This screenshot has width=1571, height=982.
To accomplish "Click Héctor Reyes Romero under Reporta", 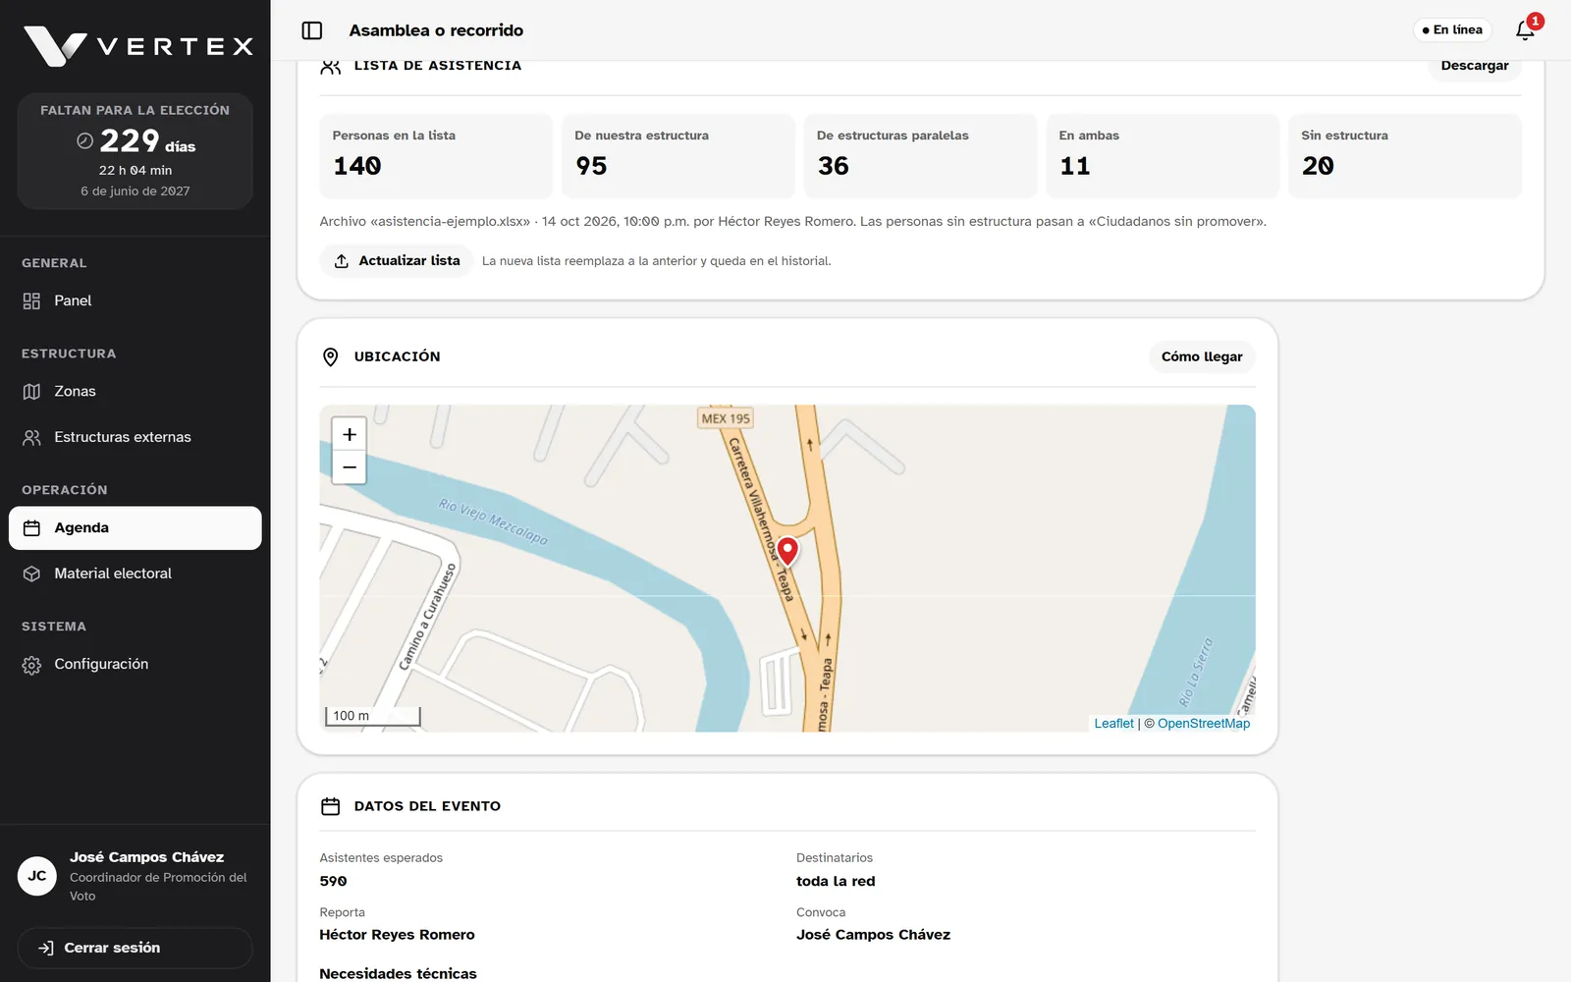I will [x=397, y=935].
